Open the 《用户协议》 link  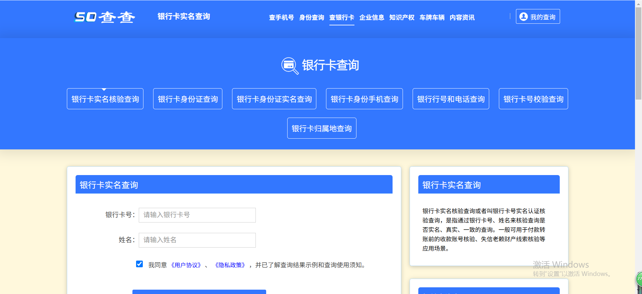(186, 265)
